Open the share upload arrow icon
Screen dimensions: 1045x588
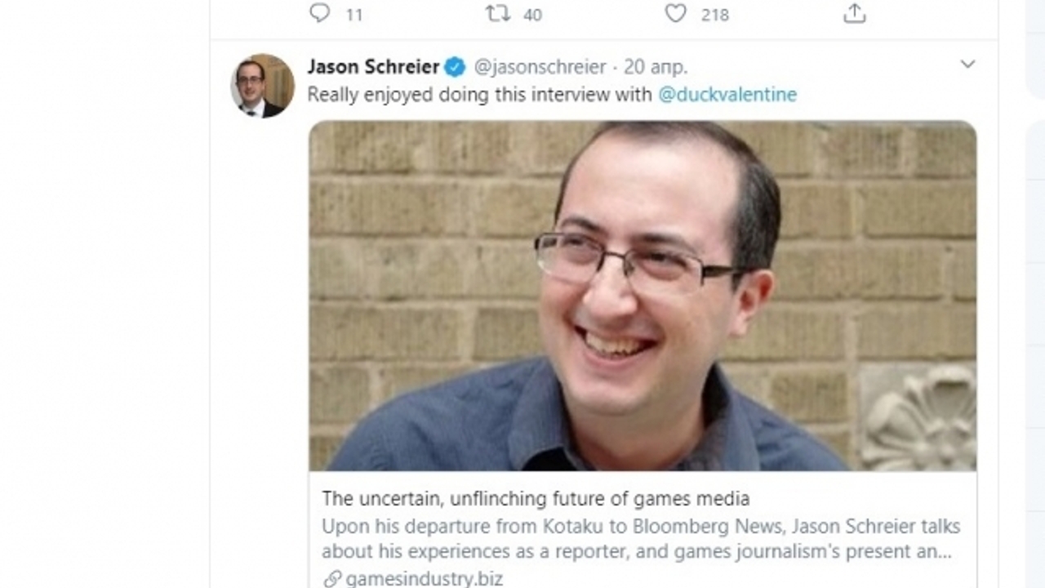pyautogui.click(x=854, y=13)
